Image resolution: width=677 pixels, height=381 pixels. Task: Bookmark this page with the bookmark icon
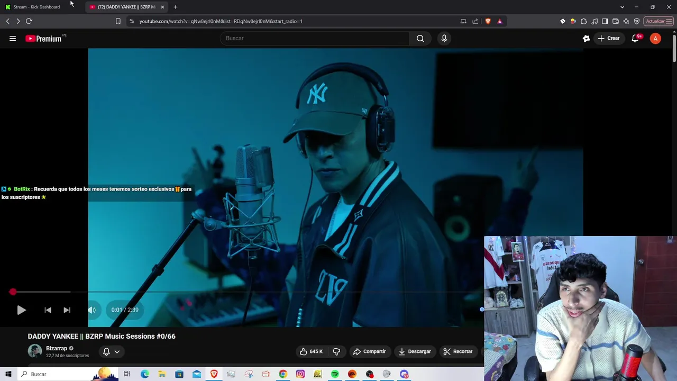118,21
